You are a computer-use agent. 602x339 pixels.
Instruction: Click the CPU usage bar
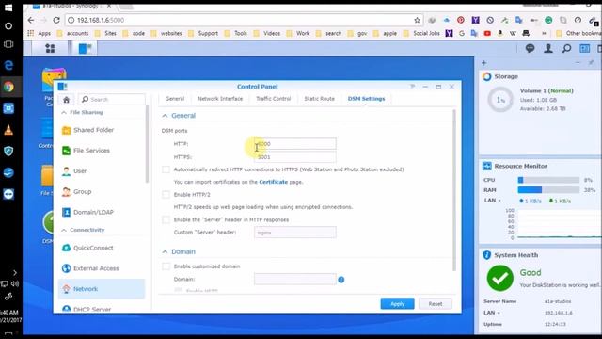click(548, 180)
